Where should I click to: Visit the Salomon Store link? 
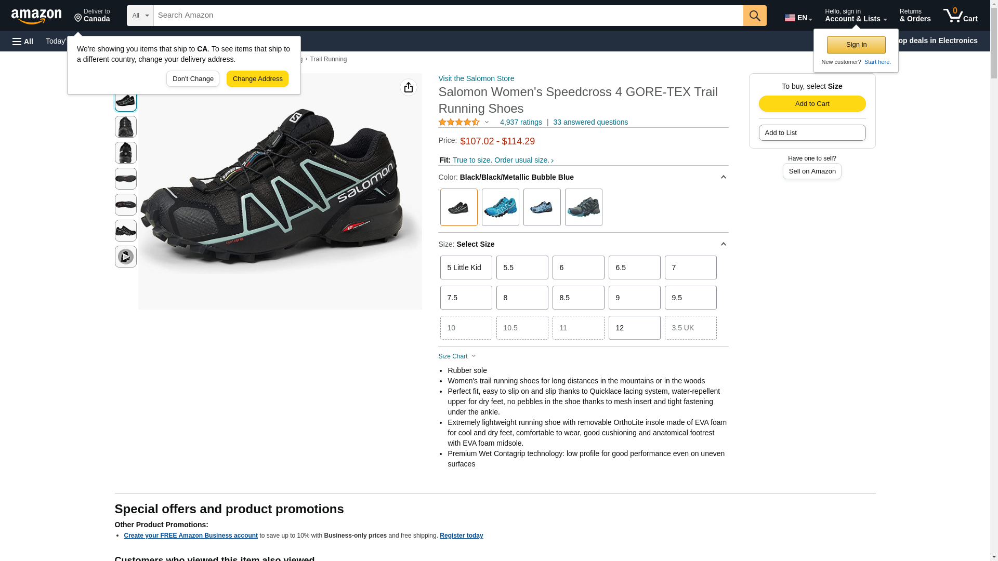pos(476,78)
